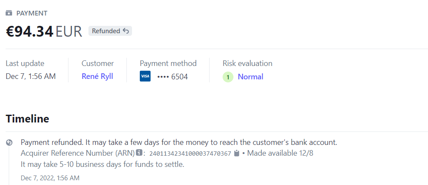Click the 'Payment refunded' timeline message

click(x=179, y=142)
